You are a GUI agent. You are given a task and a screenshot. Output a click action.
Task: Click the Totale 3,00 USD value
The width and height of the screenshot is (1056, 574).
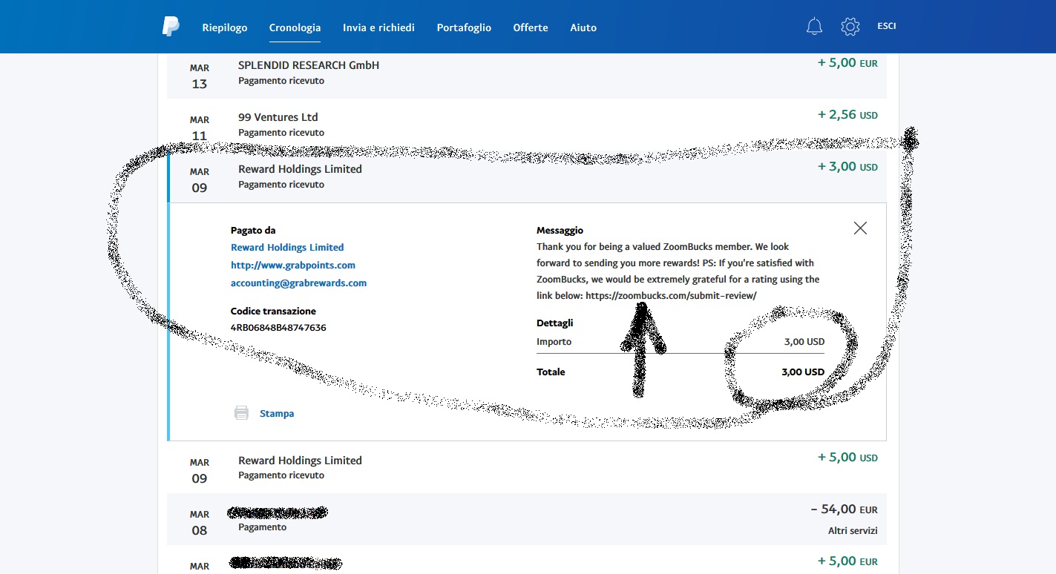click(803, 372)
